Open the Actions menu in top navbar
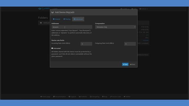 tap(144, 9)
